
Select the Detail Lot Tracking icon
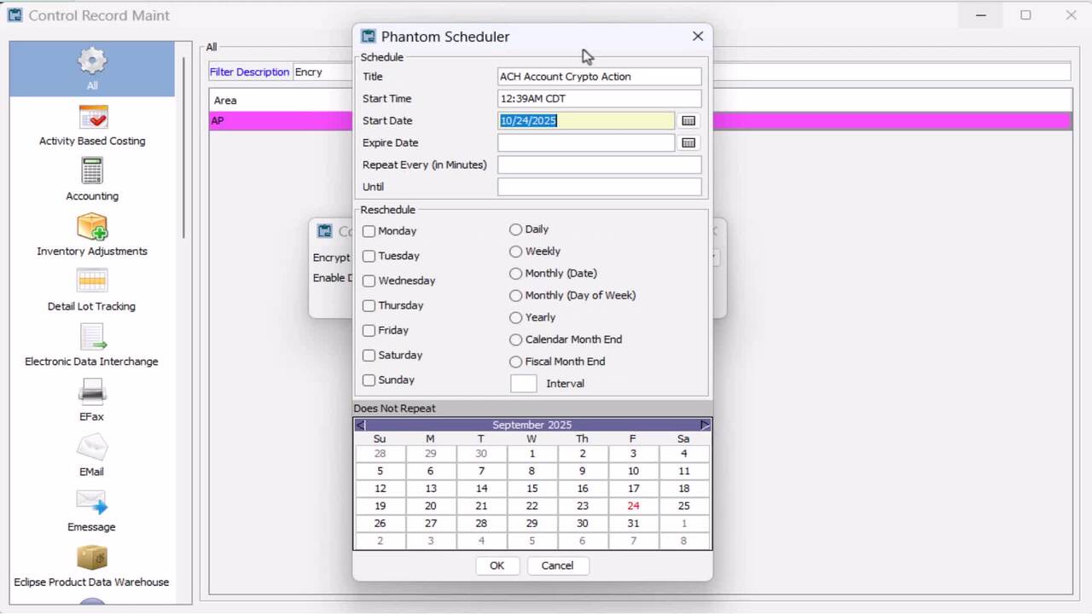(92, 282)
